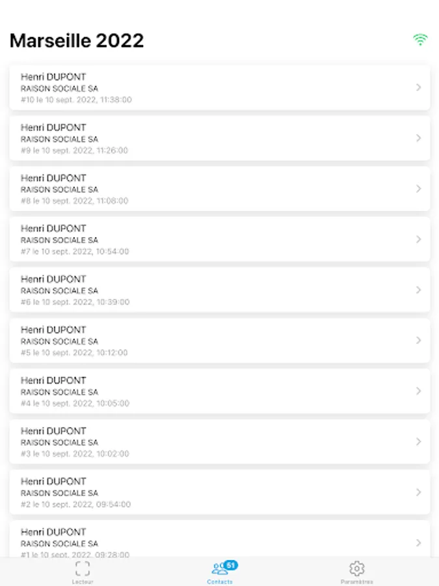
Task: Switch to the Paramètres tab label
Action: coord(357,581)
